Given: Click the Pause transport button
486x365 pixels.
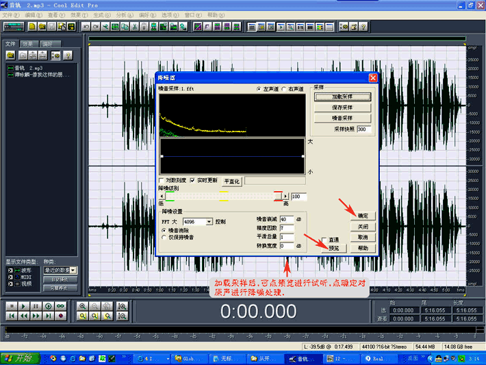Looking at the screenshot, I should pos(37,305).
